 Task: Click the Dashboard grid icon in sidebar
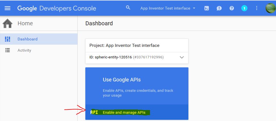7,39
